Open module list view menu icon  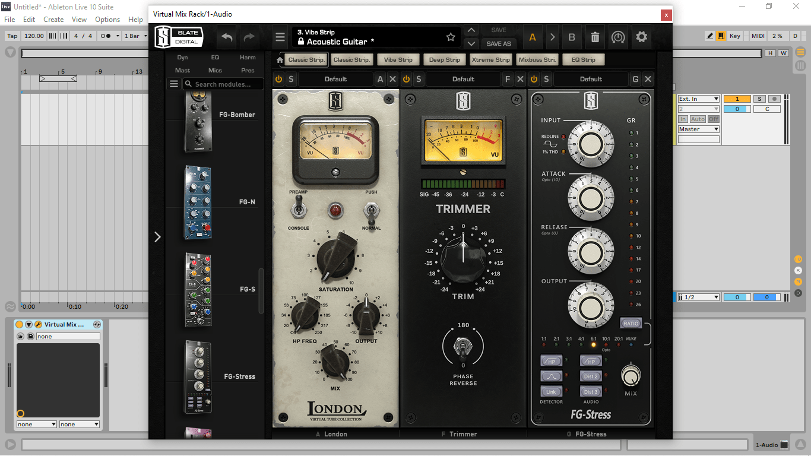click(174, 84)
